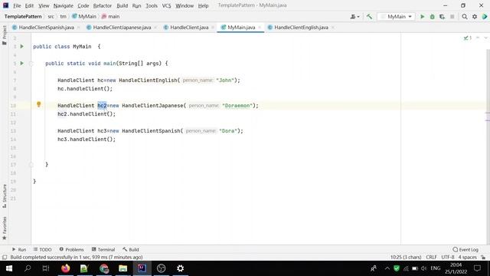Click the updates arrow icon at toolbar end
The image size is (490, 276).
pyautogui.click(x=485, y=17)
